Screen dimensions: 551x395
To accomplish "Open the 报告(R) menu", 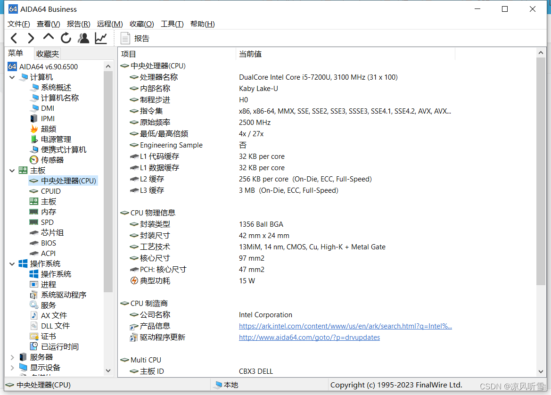I will click(x=79, y=24).
